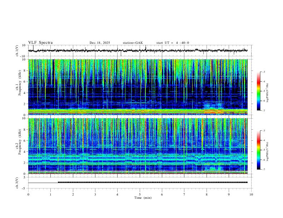Click the "Time (min)" axis label

pos(143,198)
